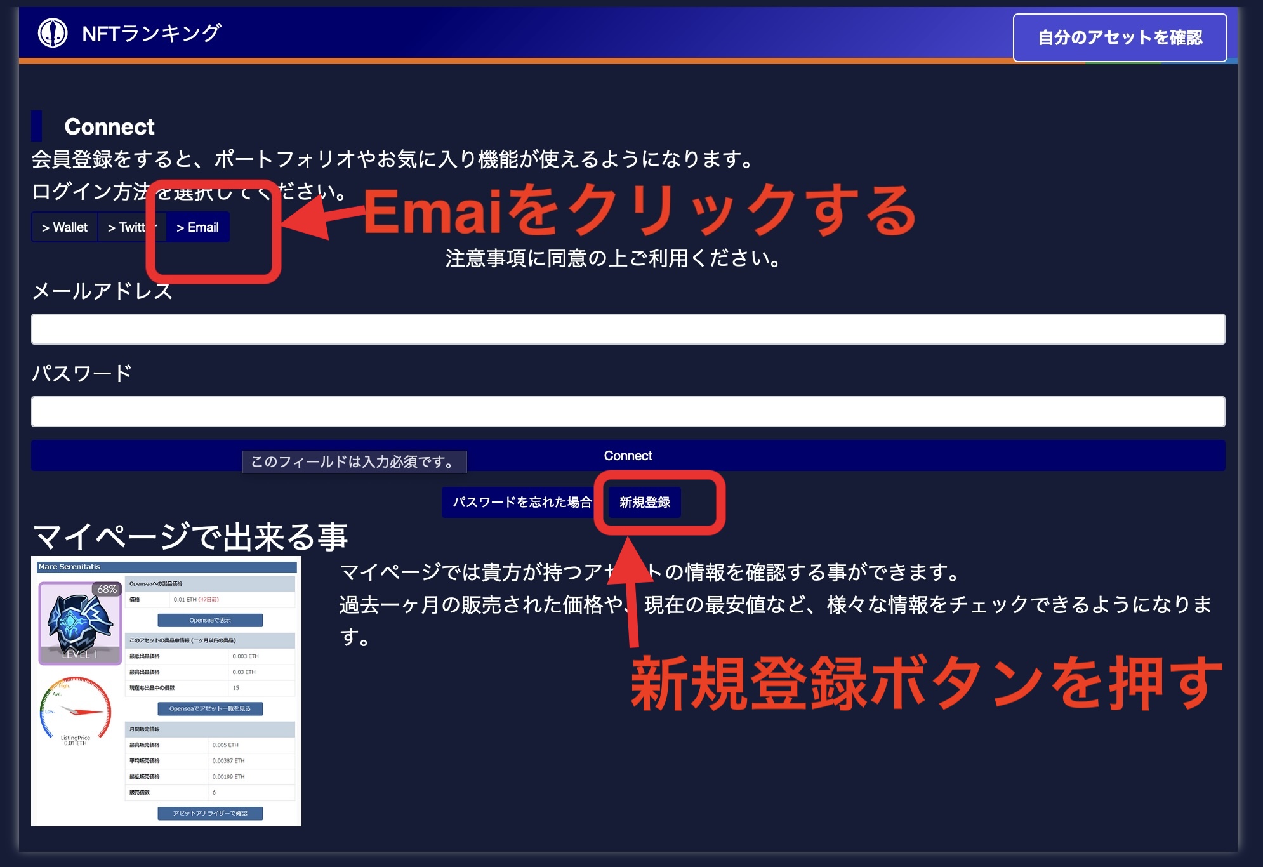Select the Email login method tab
1263x867 pixels.
click(197, 227)
